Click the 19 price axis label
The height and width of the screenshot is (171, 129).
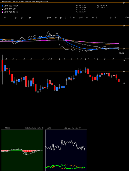[x=124, y=72]
